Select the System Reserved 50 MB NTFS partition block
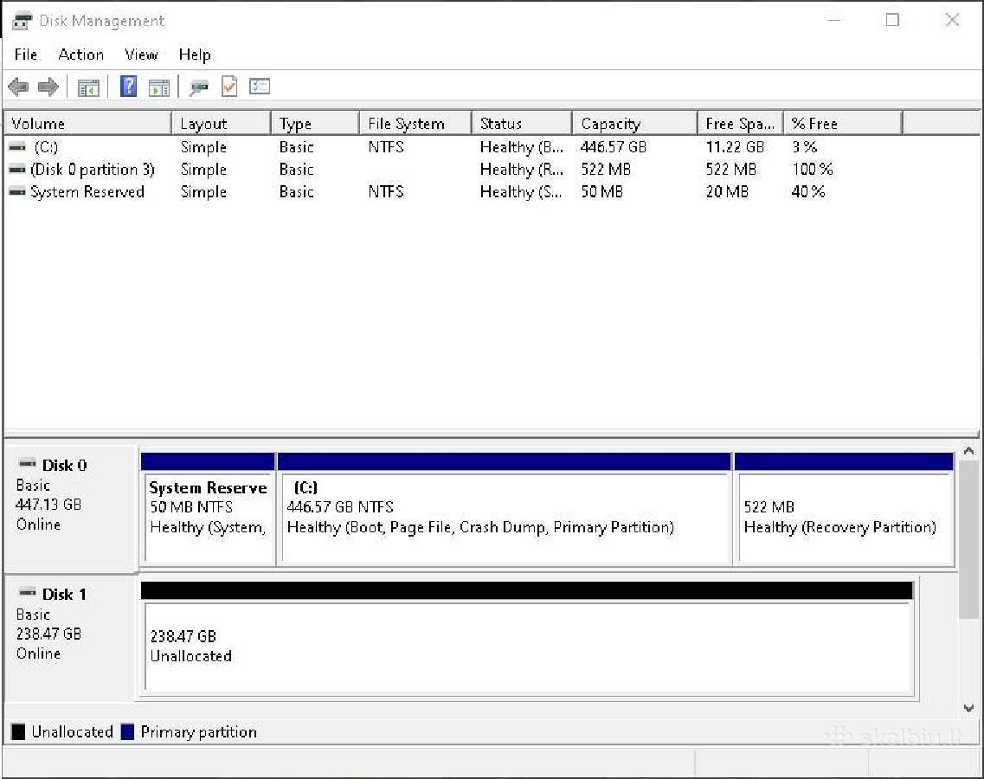The width and height of the screenshot is (984, 779). 208,509
